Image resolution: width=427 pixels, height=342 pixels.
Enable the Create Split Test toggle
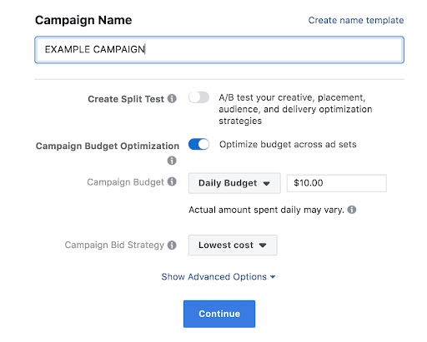[x=198, y=97]
